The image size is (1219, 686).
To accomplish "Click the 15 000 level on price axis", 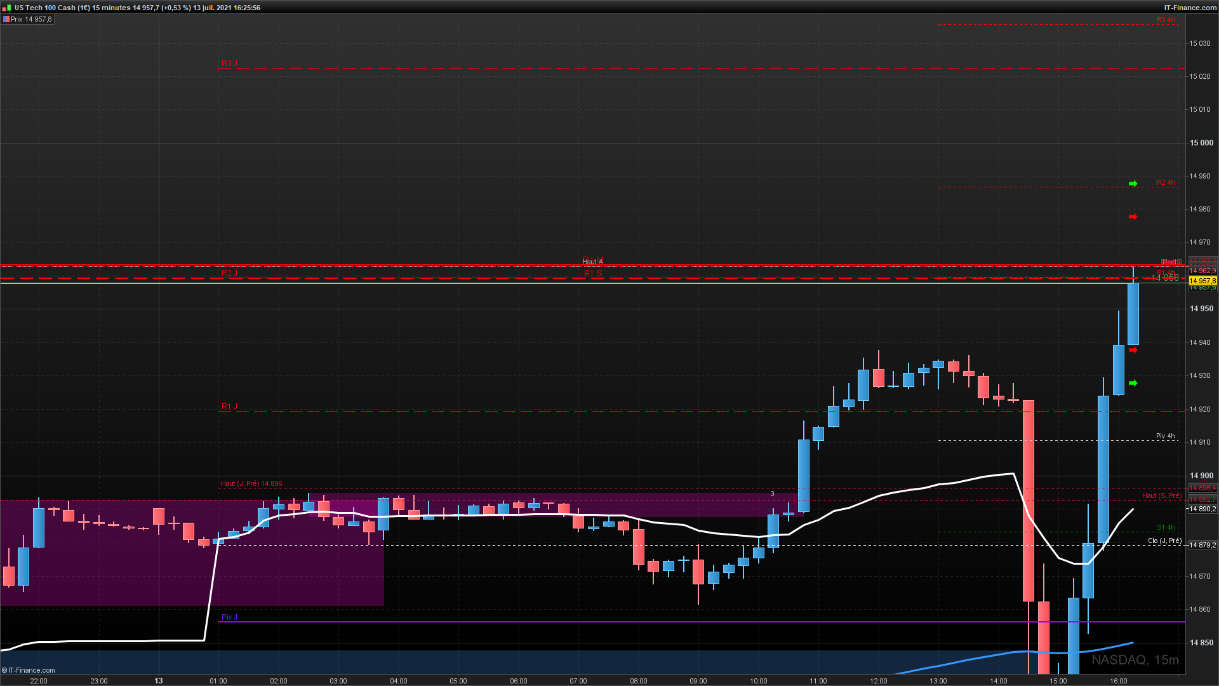I will pos(1201,143).
